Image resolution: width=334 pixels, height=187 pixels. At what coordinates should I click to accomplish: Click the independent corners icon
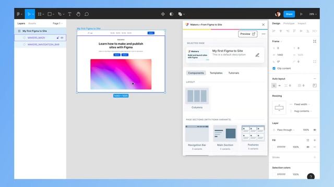(x=315, y=62)
